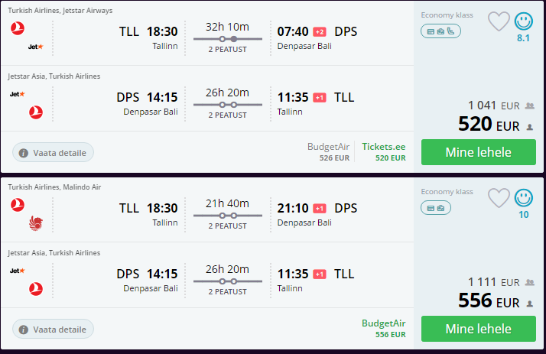Image resolution: width=546 pixels, height=354 pixels.
Task: Click Turkish Airlines logo in first itinerary
Action: click(18, 28)
